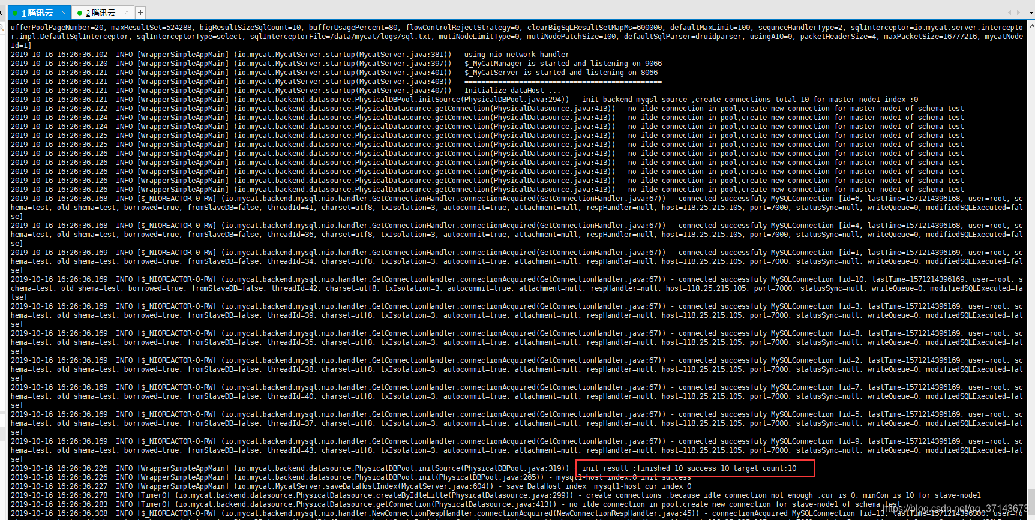The width and height of the screenshot is (1035, 520).
Task: Click the green status dot on tab 2
Action: tap(80, 13)
